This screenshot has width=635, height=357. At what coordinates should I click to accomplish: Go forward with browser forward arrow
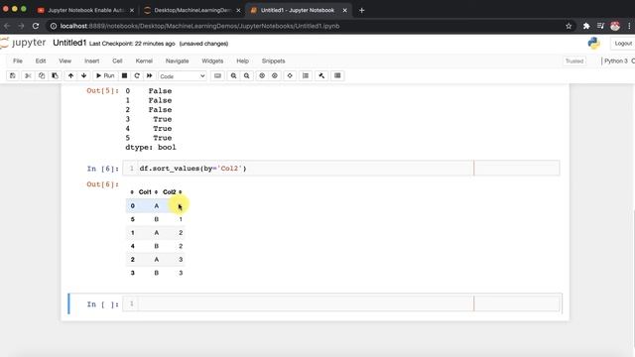[x=21, y=26]
